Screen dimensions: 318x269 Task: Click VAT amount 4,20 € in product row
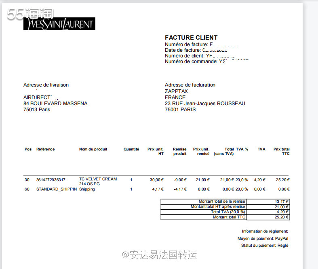point(259,180)
